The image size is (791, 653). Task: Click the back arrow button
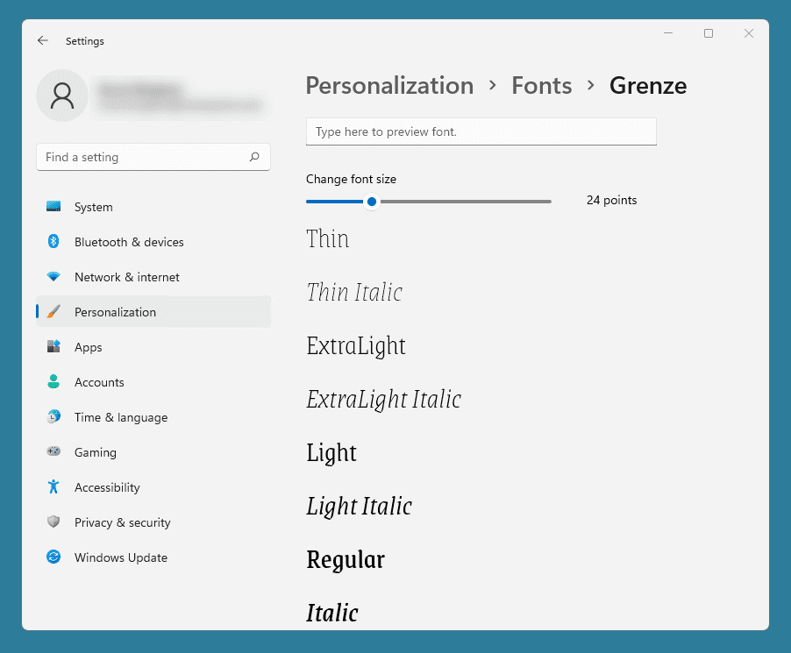tap(42, 40)
